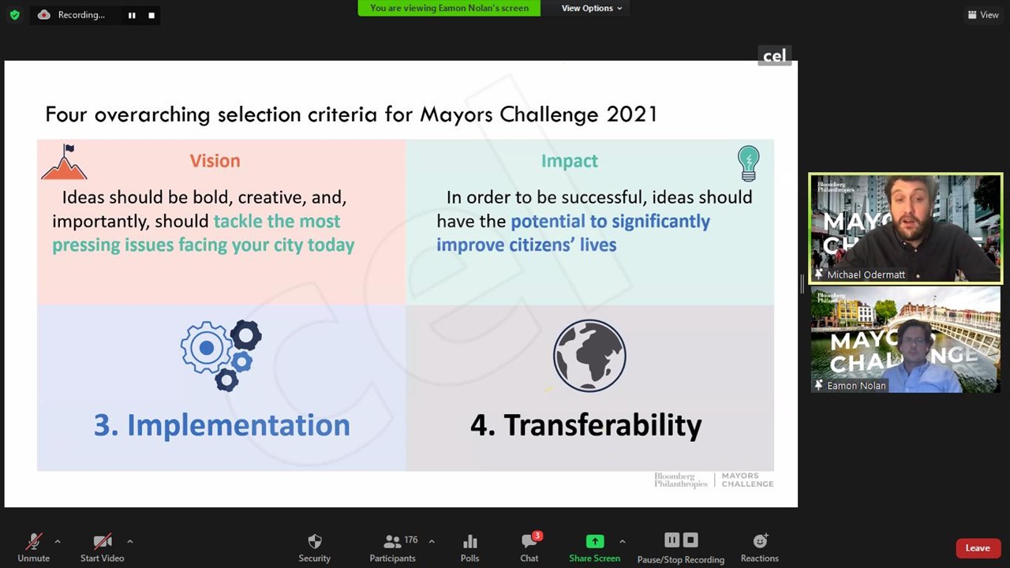Click the Pause/Stop Recording toolbar control
1010x568 pixels.
pyautogui.click(x=680, y=547)
